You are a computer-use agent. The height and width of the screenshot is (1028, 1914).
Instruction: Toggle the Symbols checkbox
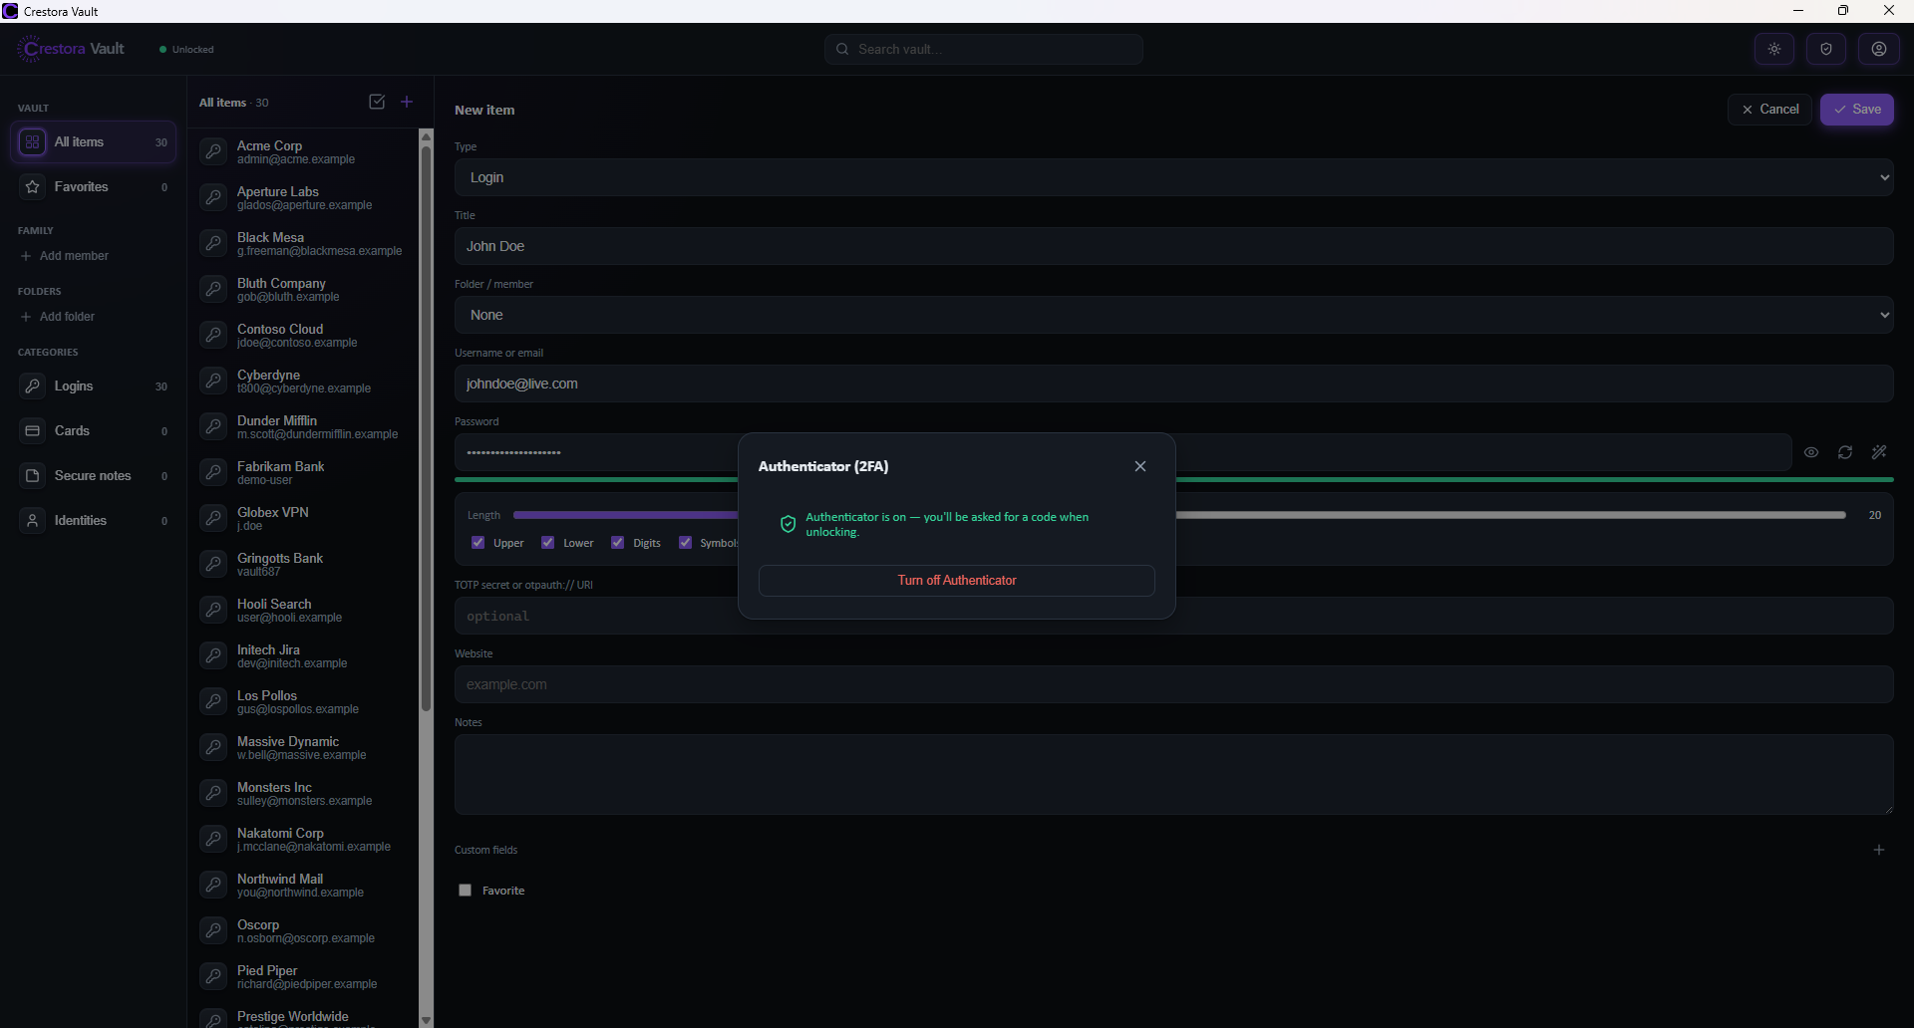pos(686,543)
